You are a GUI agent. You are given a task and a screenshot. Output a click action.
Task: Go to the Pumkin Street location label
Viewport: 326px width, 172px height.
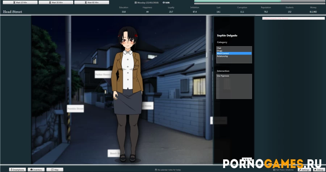[75, 108]
